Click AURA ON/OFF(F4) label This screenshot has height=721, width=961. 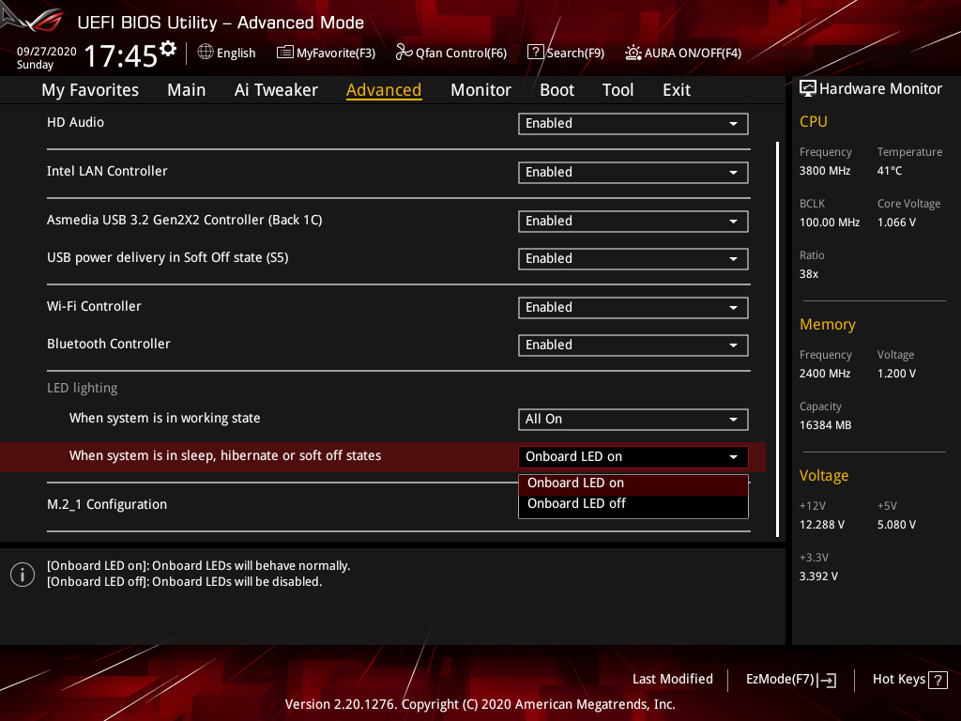[693, 54]
